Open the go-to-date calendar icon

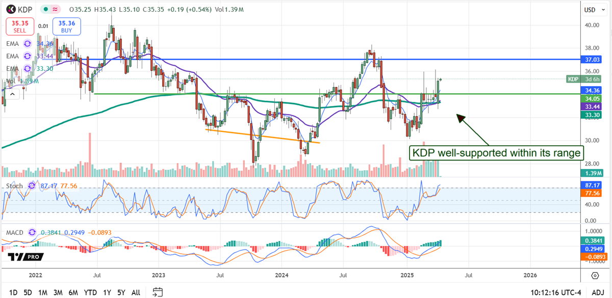click(158, 292)
